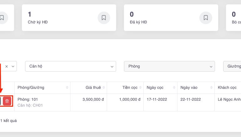The image size is (241, 137).
Task: Sort by Tiền cọc column sort icon
Action: click(x=140, y=88)
